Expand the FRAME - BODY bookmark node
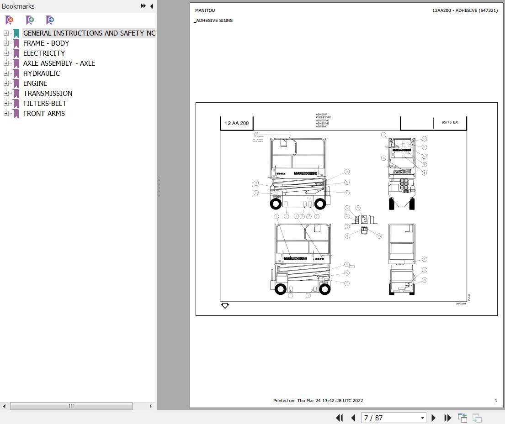 coord(6,43)
